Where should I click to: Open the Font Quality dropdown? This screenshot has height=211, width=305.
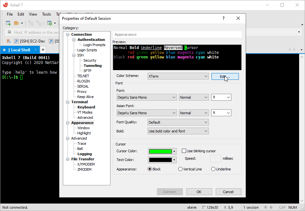178,122
